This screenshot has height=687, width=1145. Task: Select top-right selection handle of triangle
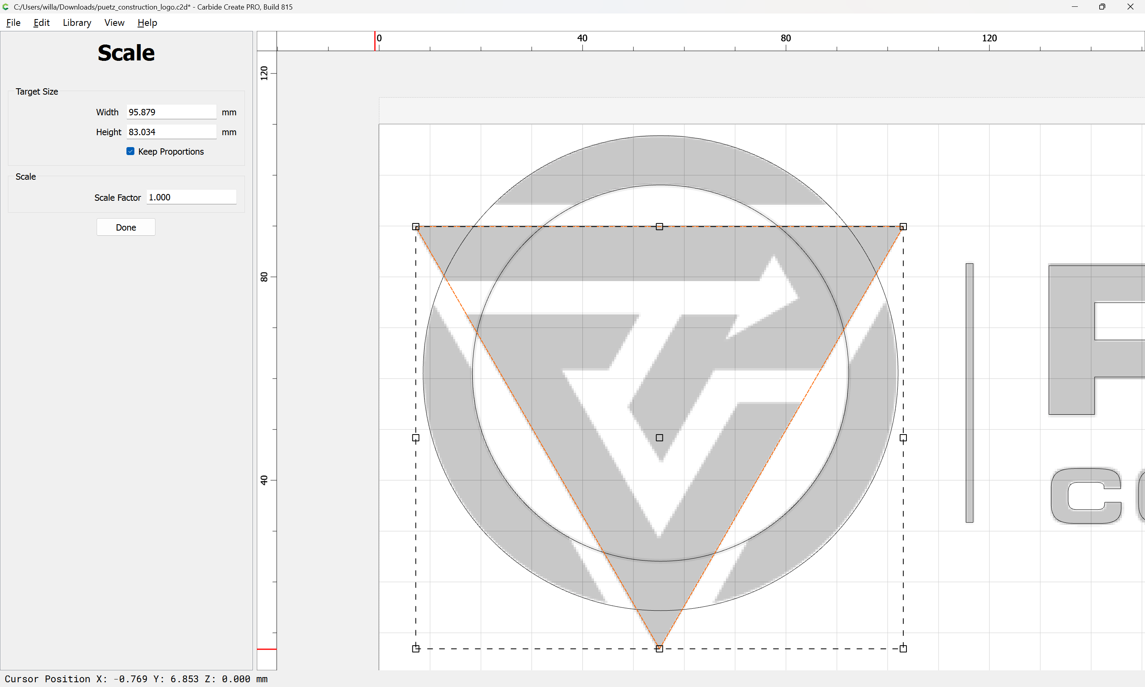coord(903,226)
